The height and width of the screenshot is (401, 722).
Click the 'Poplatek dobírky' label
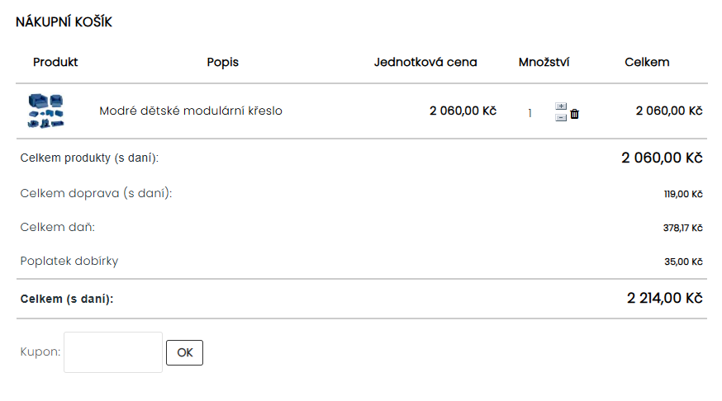pyautogui.click(x=69, y=261)
